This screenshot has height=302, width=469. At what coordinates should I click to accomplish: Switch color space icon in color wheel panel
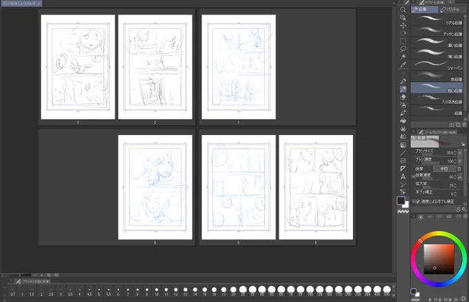point(463,299)
